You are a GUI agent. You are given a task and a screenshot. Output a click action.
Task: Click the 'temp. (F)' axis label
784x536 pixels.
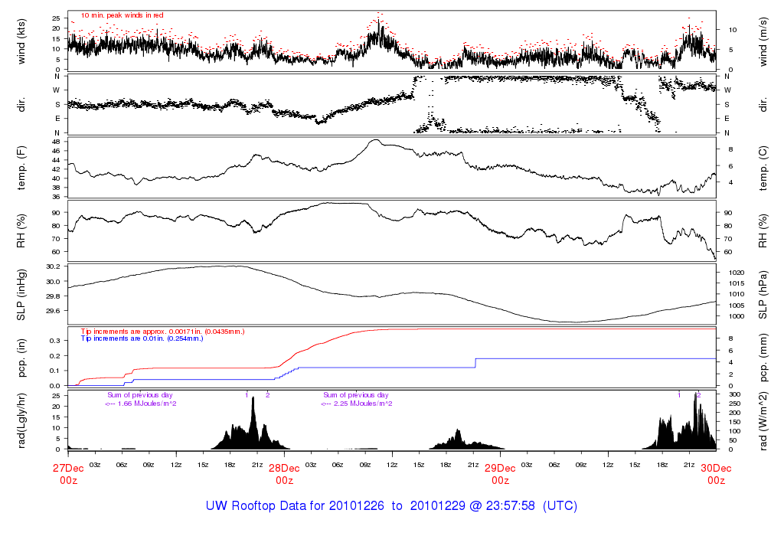pos(21,168)
